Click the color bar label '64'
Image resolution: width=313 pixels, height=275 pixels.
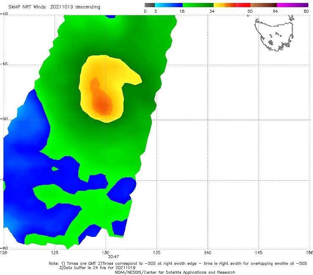275,11
